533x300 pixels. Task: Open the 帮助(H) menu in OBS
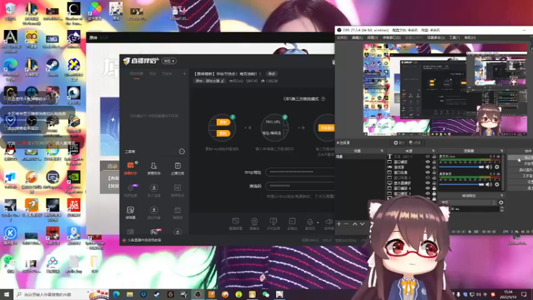coord(470,38)
